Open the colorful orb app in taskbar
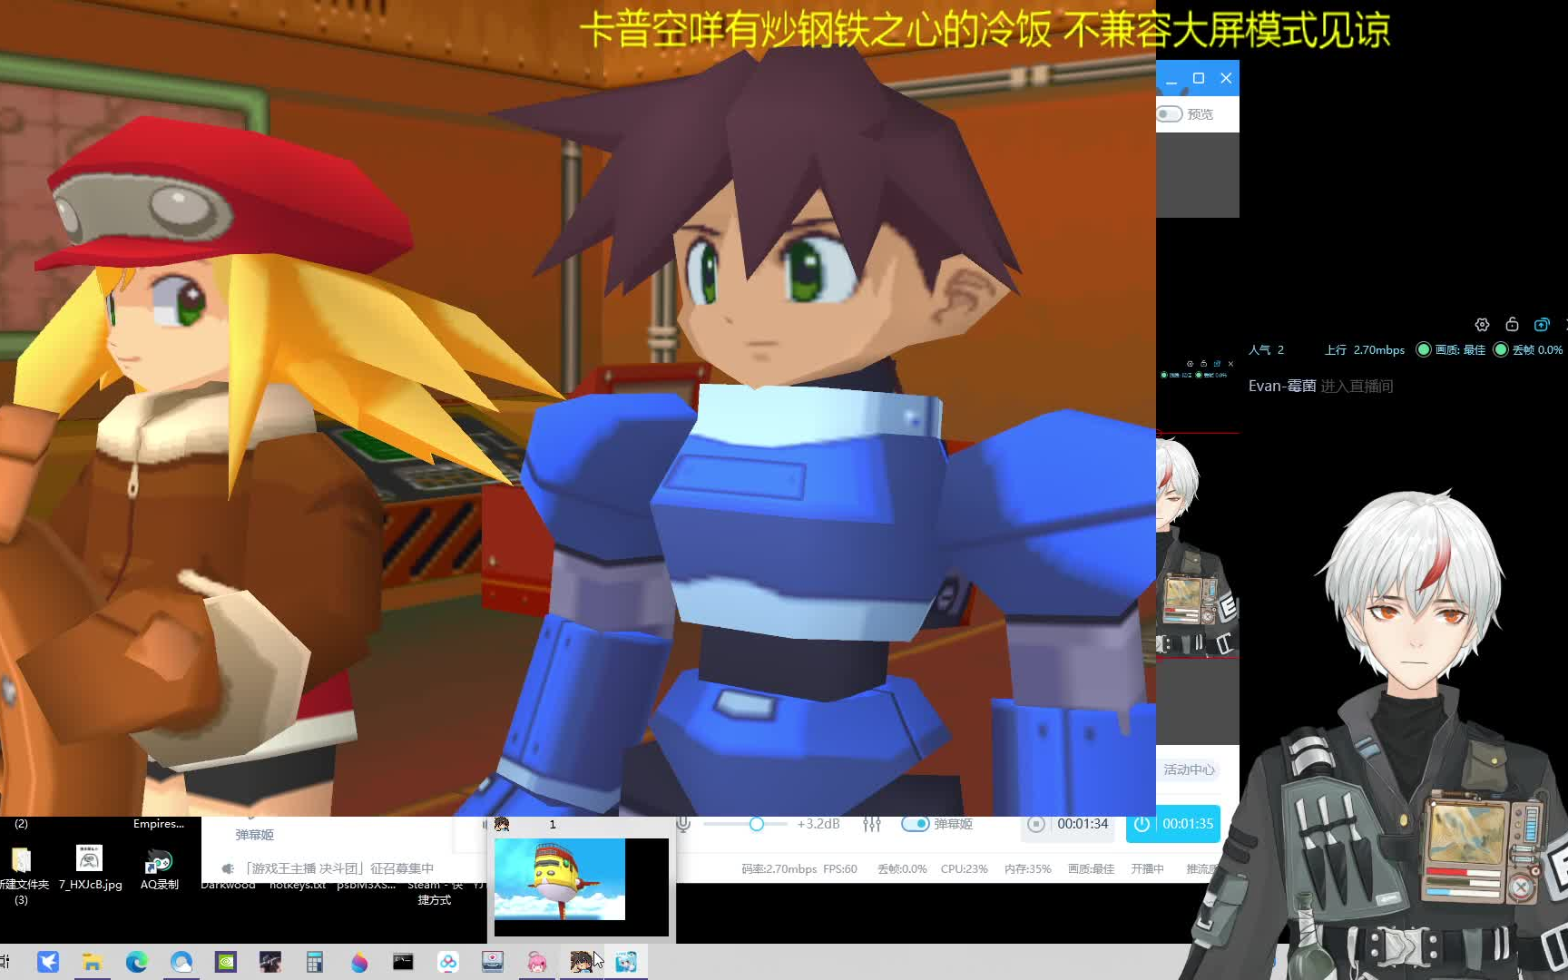This screenshot has width=1568, height=980. pyautogui.click(x=359, y=962)
